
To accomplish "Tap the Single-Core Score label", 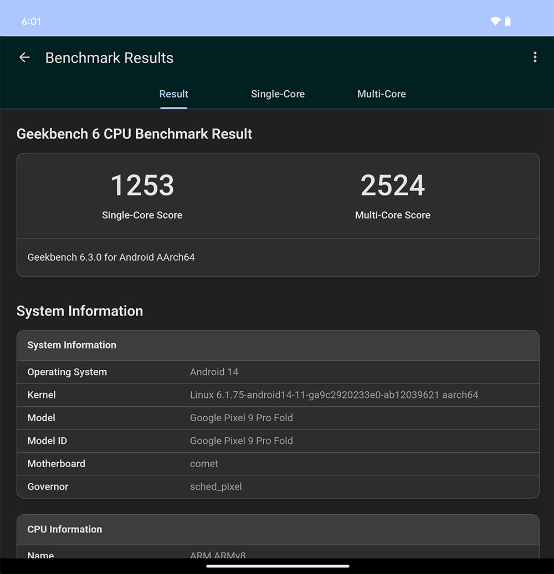I will 142,215.
